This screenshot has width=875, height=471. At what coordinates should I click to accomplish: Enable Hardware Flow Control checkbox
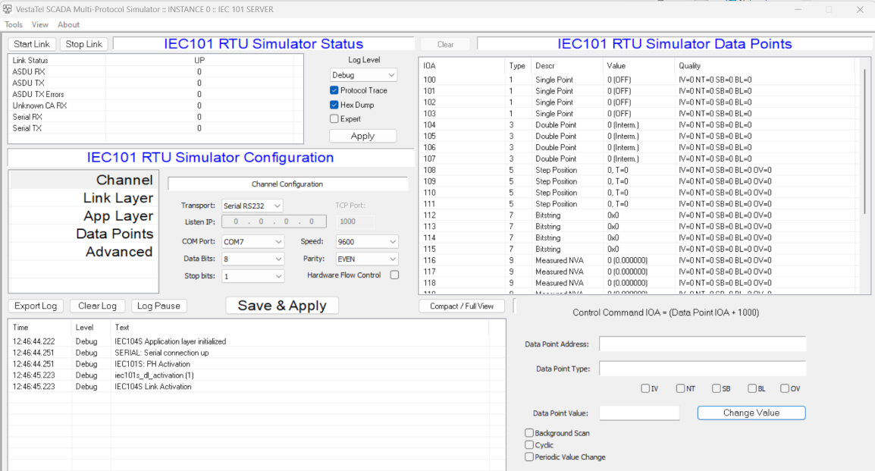pos(394,275)
